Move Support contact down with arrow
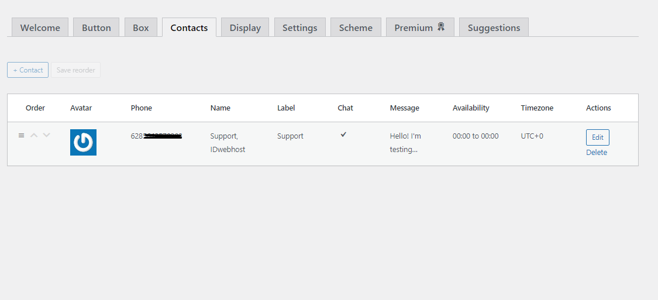This screenshot has height=300, width=658. tap(47, 135)
